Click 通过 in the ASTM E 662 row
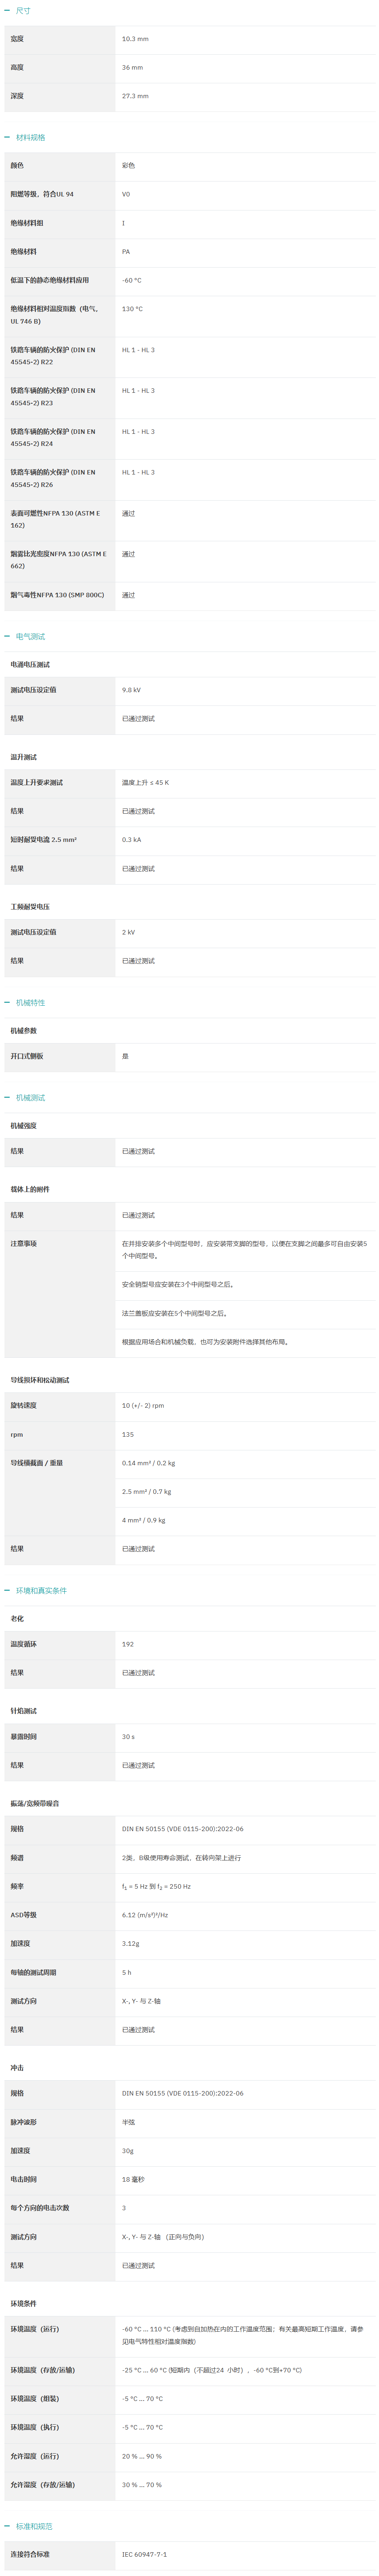This screenshot has width=379, height=2576. [128, 554]
